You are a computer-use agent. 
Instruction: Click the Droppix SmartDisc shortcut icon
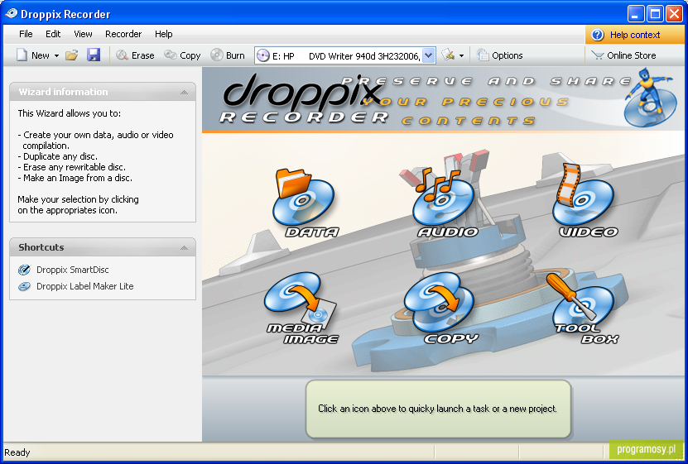click(25, 270)
